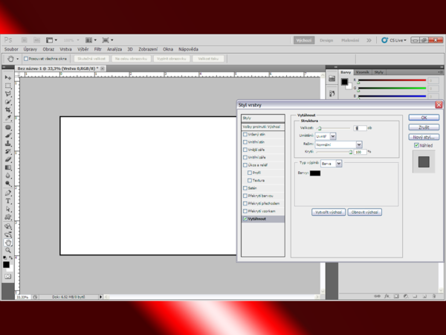Uncheck the Vytáhnout style checkbox
Viewport: 446px width, 335px height.
coord(245,220)
